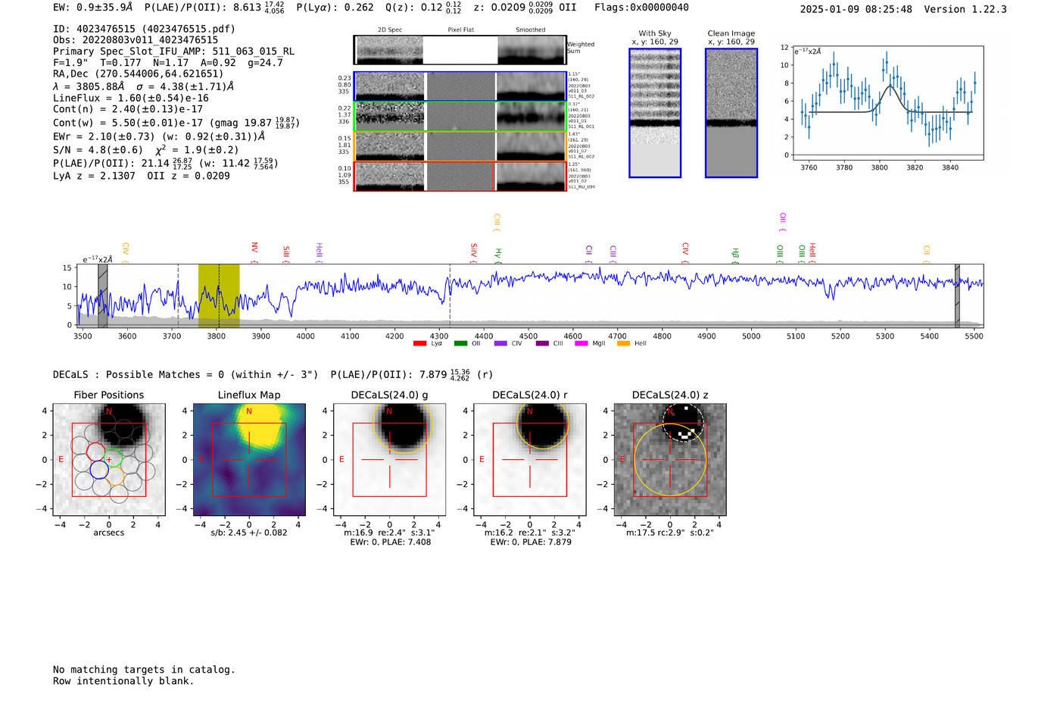Click the orange CIII line marker

(497, 222)
